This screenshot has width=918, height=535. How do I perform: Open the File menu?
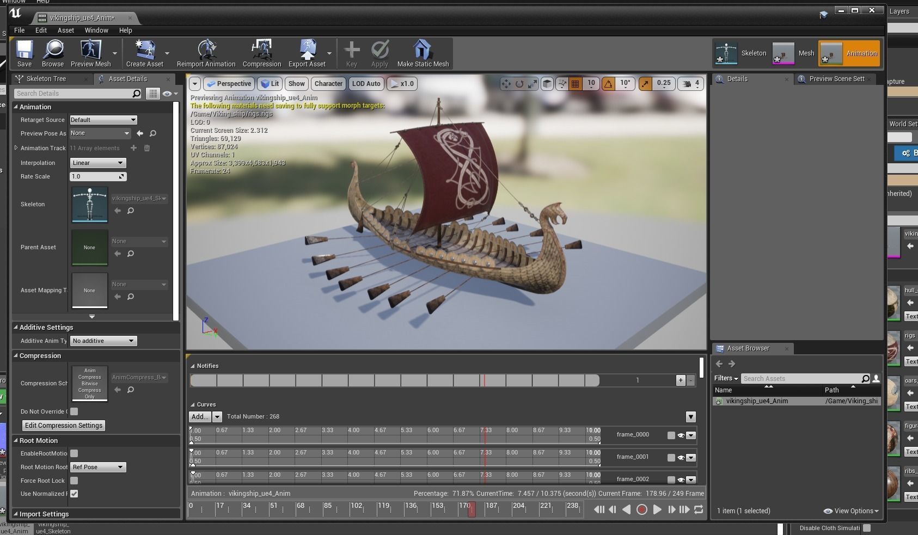(19, 30)
